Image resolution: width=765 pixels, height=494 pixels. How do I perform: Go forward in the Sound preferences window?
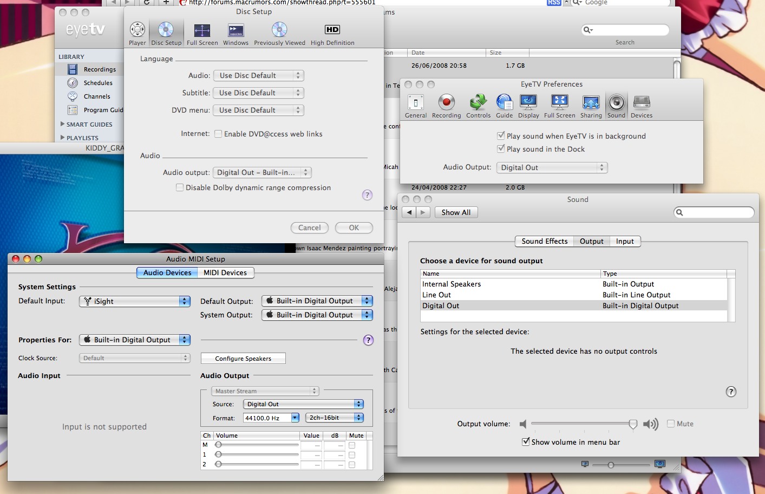pyautogui.click(x=423, y=212)
